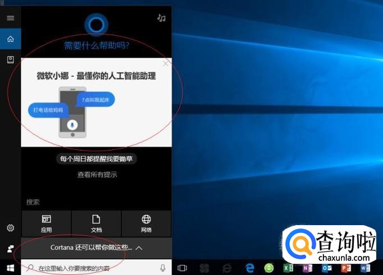Open Cortana settings gear
The height and width of the screenshot is (275, 383).
click(x=10, y=228)
